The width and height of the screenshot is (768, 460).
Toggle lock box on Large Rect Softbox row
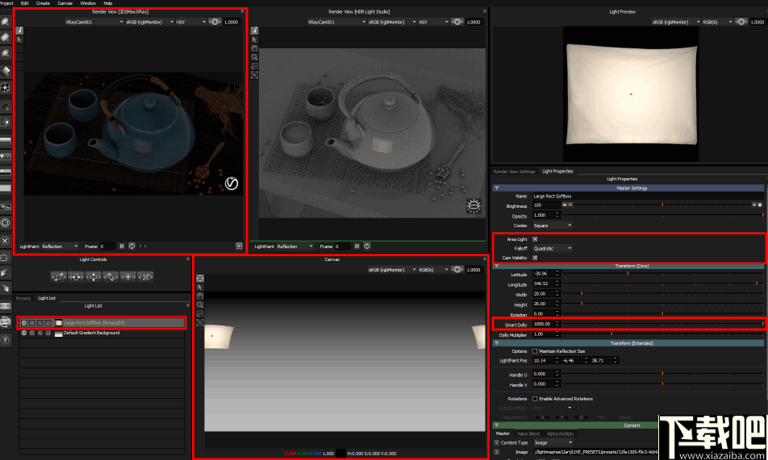(48, 323)
